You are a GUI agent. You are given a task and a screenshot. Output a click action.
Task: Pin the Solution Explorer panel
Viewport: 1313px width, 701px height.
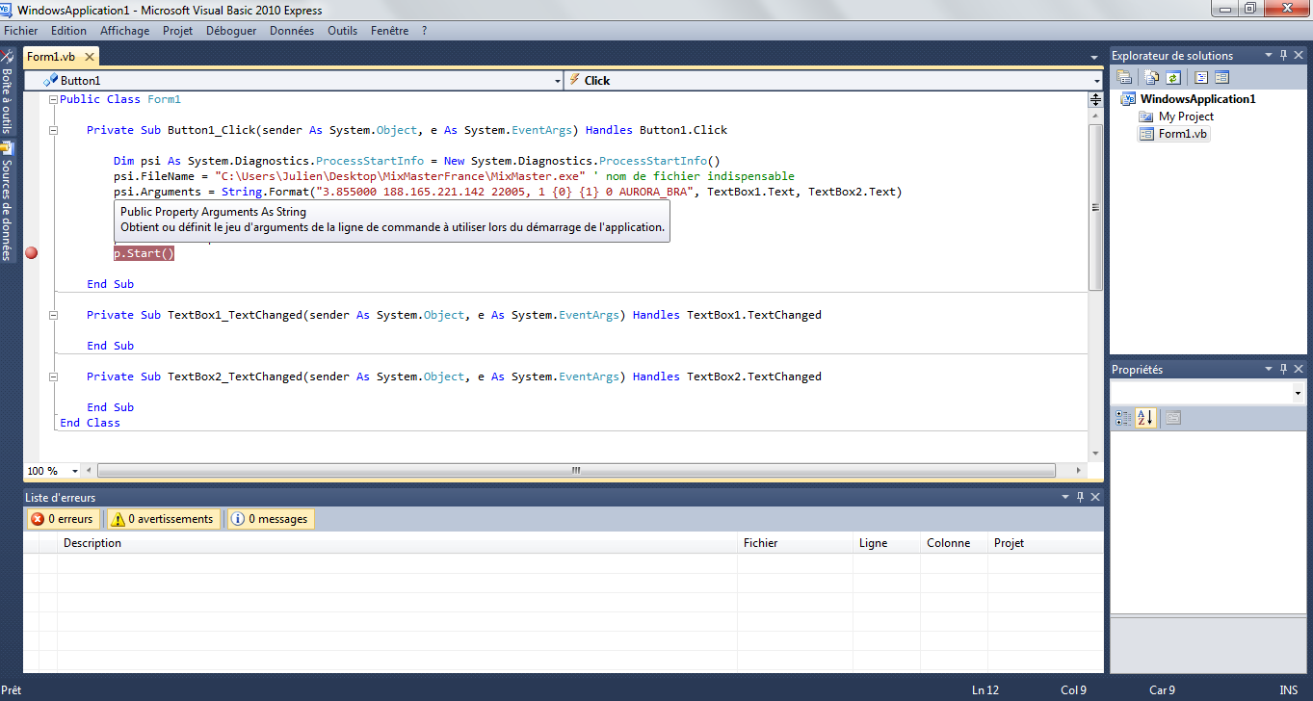pos(1283,55)
